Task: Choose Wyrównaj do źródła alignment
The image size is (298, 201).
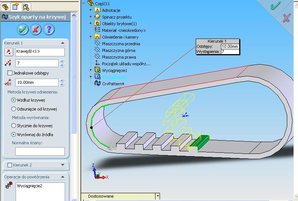Action: (x=13, y=135)
